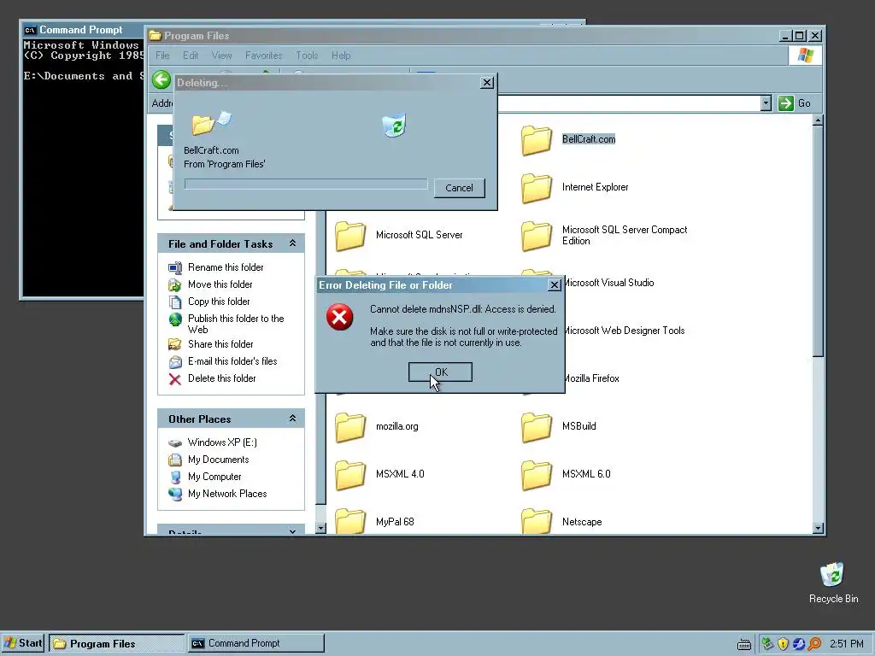Screen dimensions: 875x656
Task: Click the folder list vertical scrollbar thumb
Action: [818, 241]
